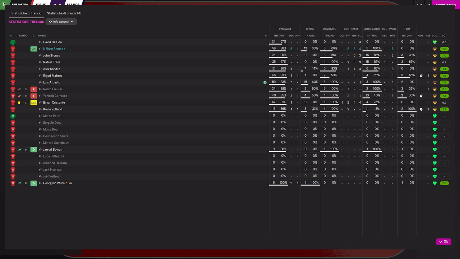The width and height of the screenshot is (460, 259).
Task: Click Kevin Volland's 7.7 rating badge
Action: pyautogui.click(x=444, y=109)
